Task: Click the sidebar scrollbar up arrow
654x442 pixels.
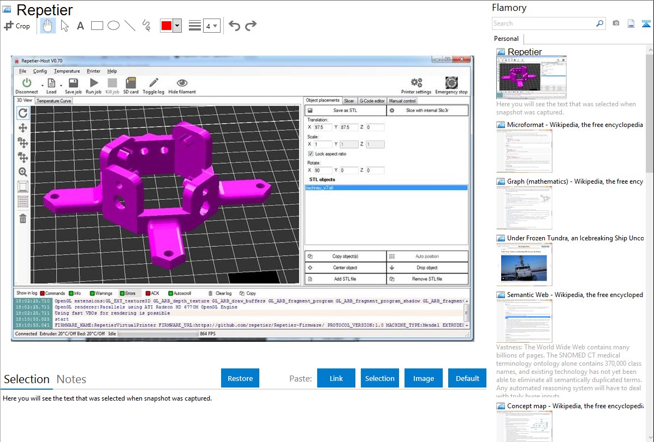Action: click(x=650, y=50)
